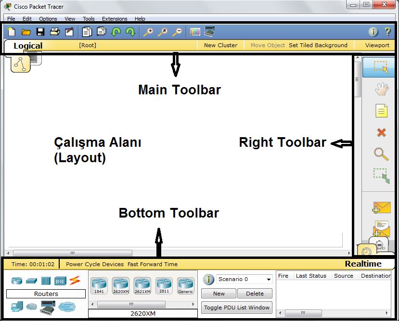Zoom in with the plus magnifier
399x321 pixels.
pyautogui.click(x=148, y=32)
